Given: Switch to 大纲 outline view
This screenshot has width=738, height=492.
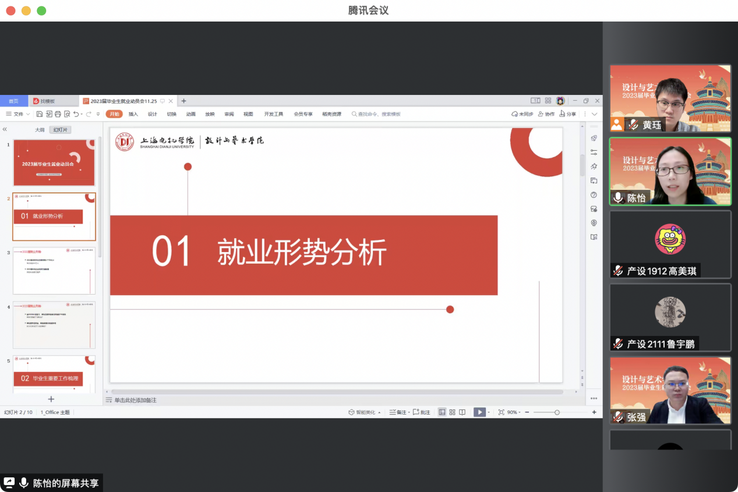Looking at the screenshot, I should (x=40, y=130).
